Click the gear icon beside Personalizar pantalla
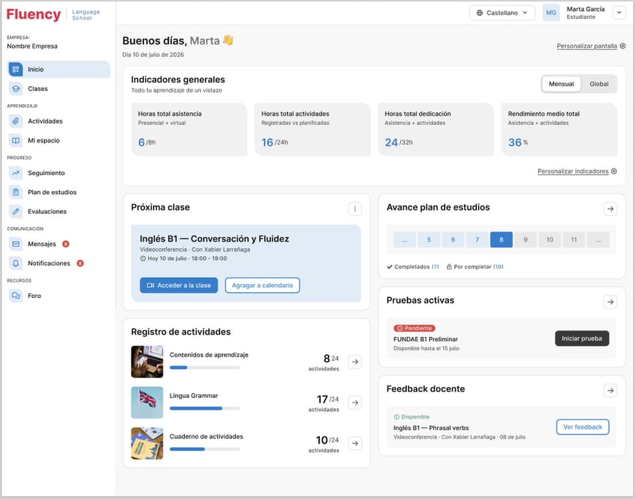Screen dimensions: 635x499 click(x=623, y=46)
